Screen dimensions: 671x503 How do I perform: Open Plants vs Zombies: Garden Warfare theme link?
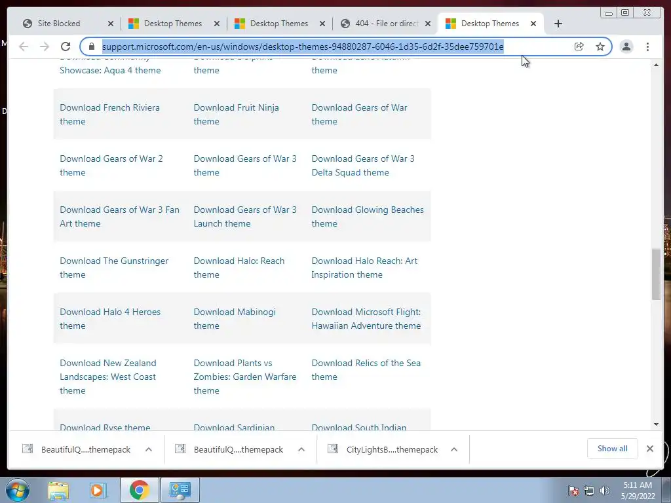coord(245,377)
